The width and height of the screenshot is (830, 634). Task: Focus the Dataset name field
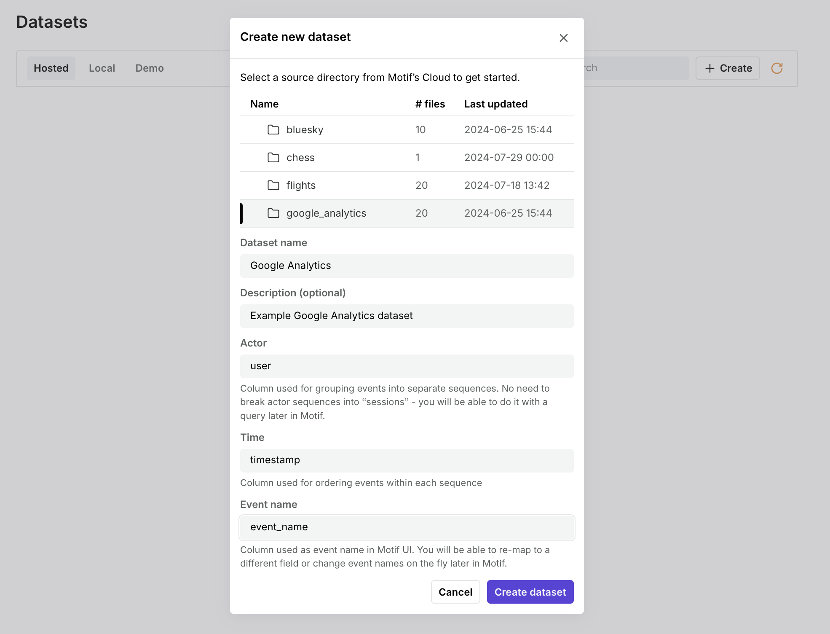point(407,266)
